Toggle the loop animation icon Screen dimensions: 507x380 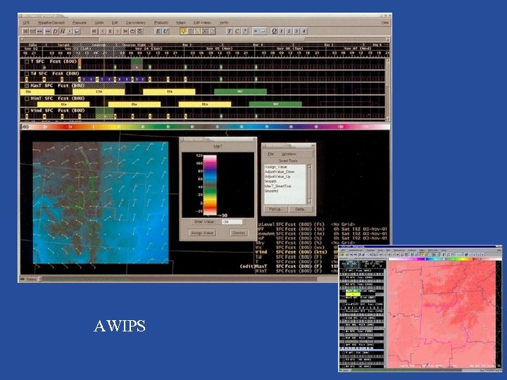click(x=132, y=32)
